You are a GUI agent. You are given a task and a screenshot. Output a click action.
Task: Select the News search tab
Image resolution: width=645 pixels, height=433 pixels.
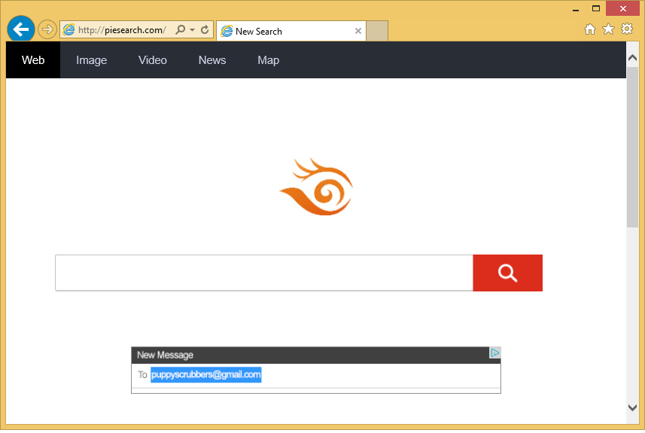click(212, 60)
